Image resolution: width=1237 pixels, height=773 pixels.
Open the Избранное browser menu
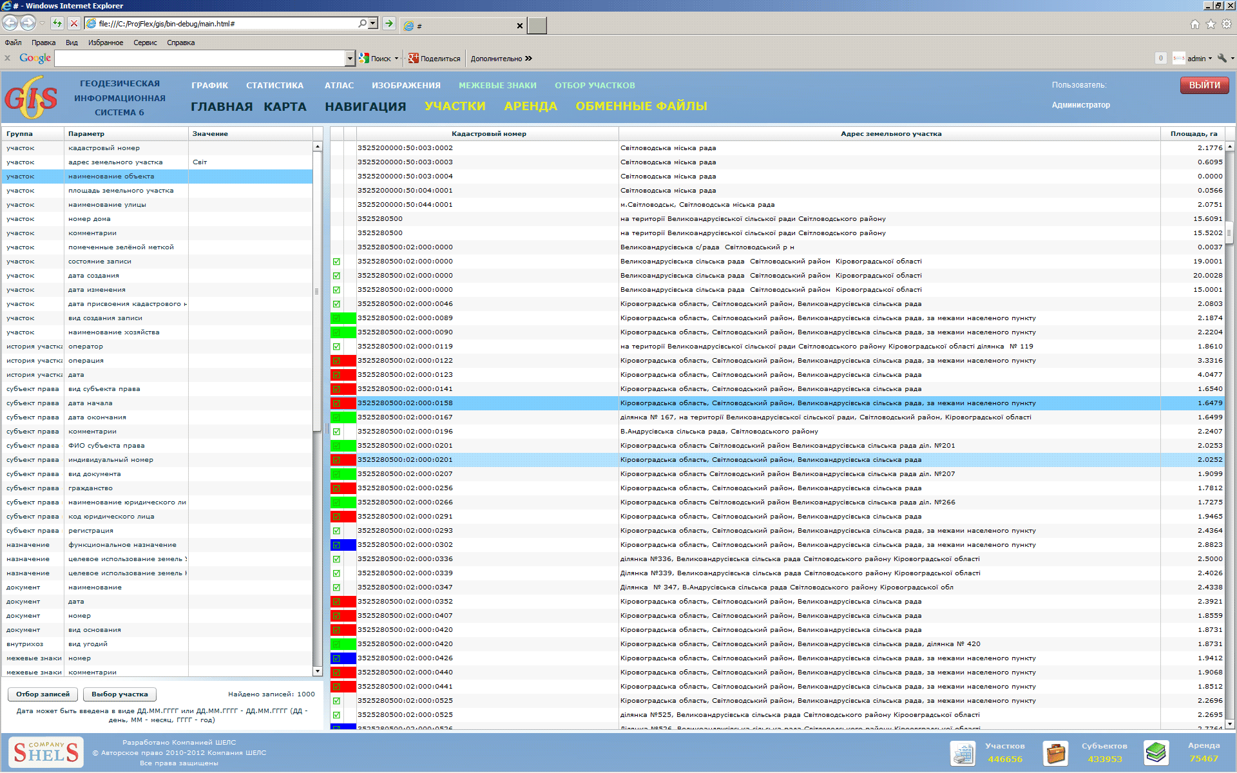(106, 43)
